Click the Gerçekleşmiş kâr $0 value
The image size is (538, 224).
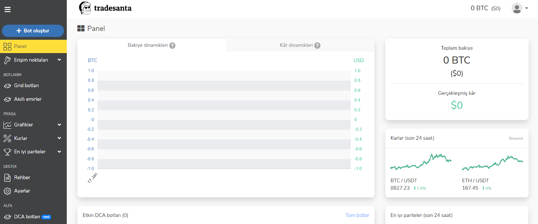(x=457, y=105)
